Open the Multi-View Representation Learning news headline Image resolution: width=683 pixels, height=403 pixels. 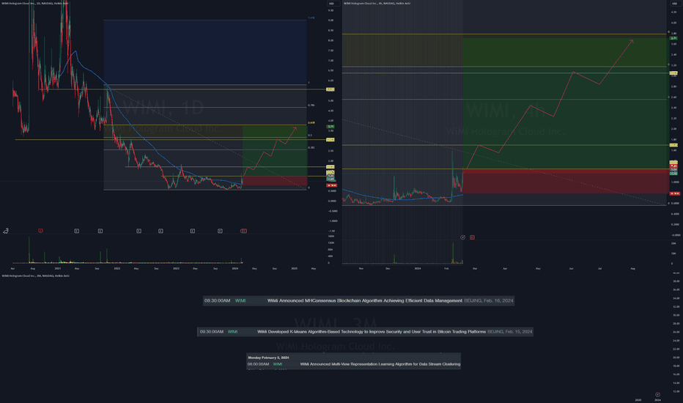[380, 364]
